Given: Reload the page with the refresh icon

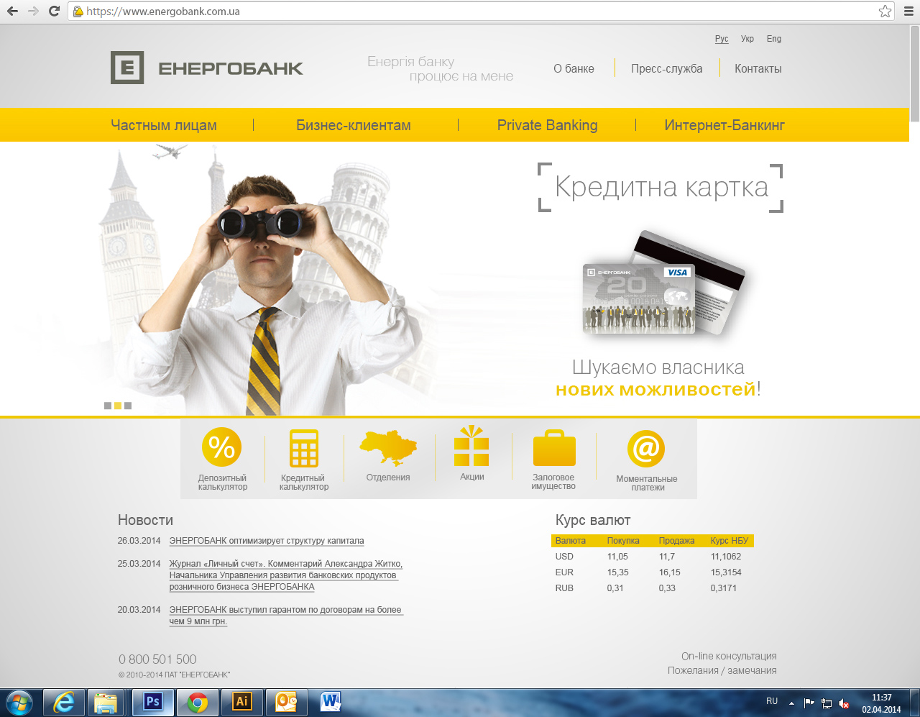Looking at the screenshot, I should click(x=54, y=12).
